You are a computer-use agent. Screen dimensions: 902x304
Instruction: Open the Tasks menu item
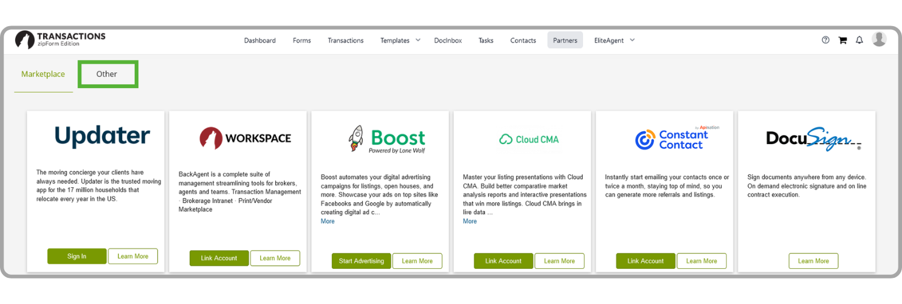point(486,40)
